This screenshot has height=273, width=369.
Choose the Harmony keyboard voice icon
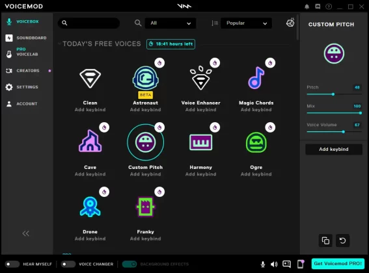click(x=200, y=142)
